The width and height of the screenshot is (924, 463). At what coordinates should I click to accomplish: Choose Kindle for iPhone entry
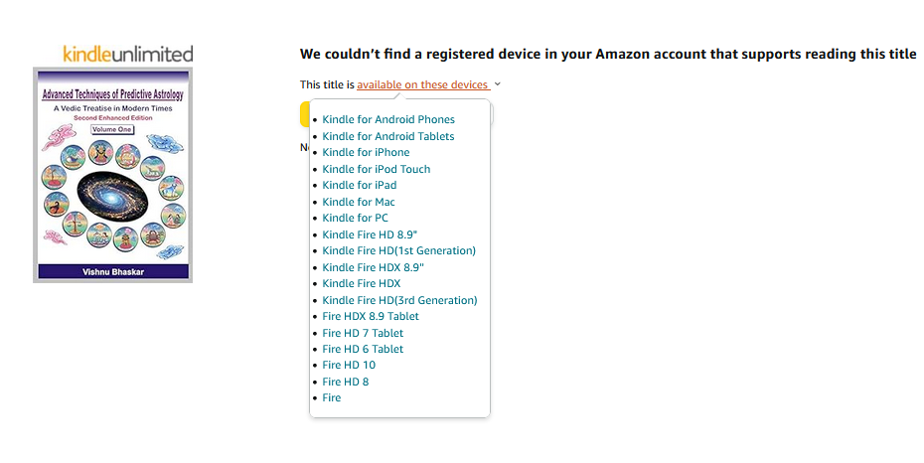pyautogui.click(x=366, y=153)
